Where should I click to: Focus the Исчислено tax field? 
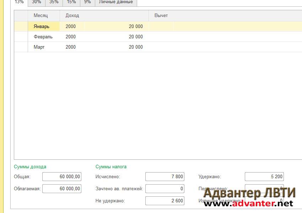(x=165, y=177)
